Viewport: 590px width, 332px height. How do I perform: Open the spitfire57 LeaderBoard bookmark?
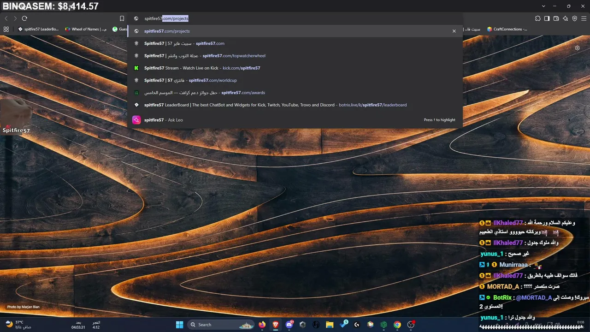click(x=38, y=29)
